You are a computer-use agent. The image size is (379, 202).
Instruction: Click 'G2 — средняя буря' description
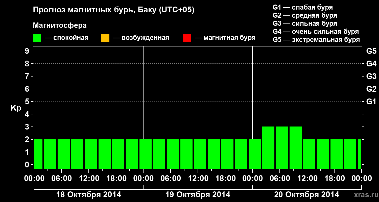pyautogui.click(x=305, y=15)
